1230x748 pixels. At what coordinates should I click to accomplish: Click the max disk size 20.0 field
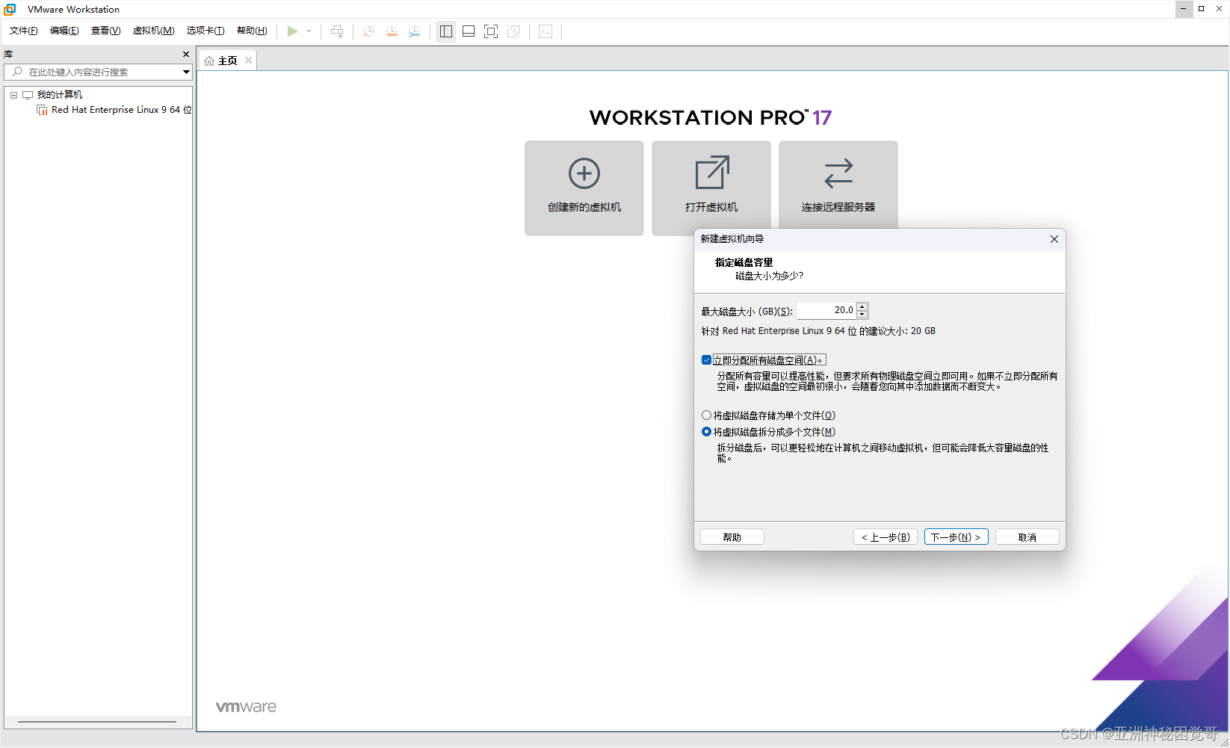[x=826, y=310]
